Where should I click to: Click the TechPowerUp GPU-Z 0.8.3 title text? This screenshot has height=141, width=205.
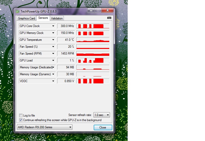[x=39, y=11]
